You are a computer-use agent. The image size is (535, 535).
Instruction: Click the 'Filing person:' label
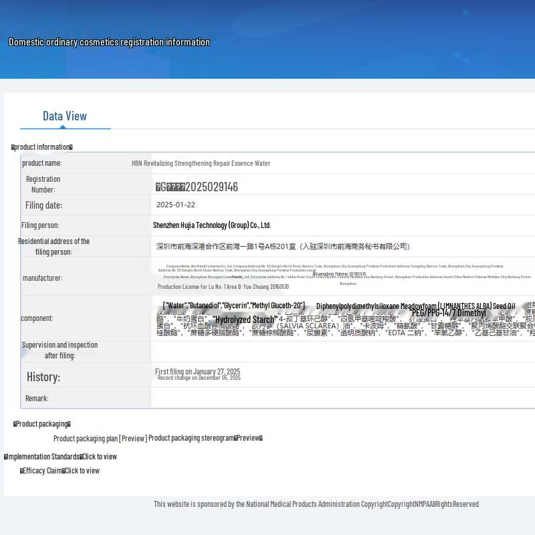point(40,225)
